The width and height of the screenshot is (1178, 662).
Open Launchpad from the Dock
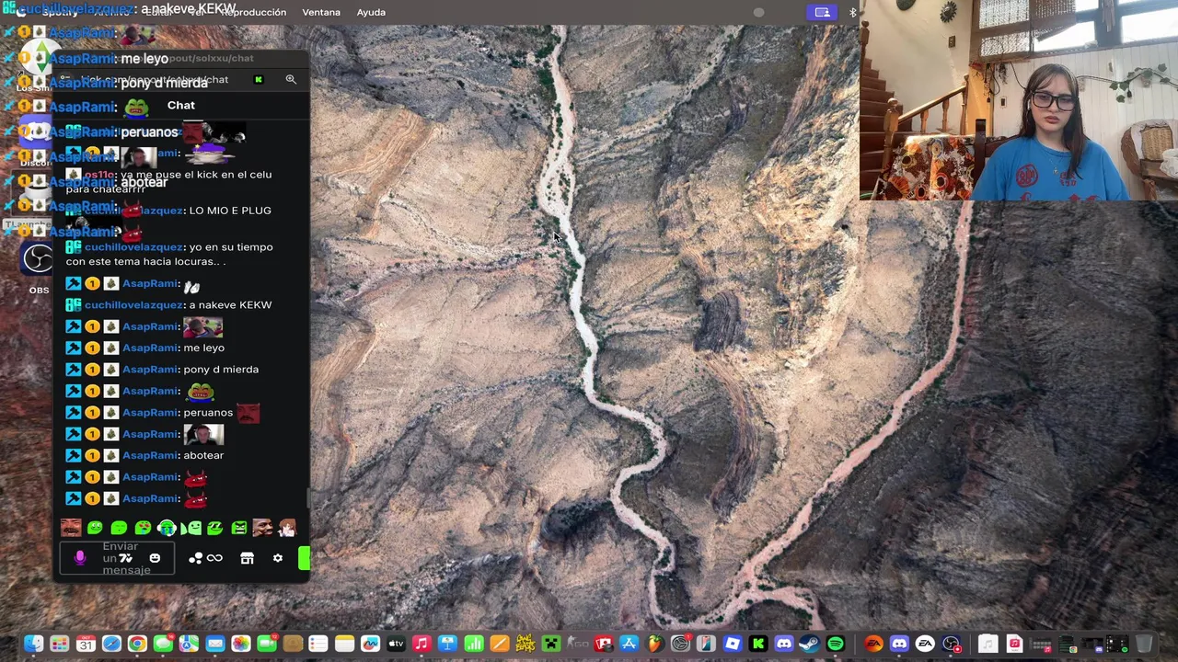point(59,644)
